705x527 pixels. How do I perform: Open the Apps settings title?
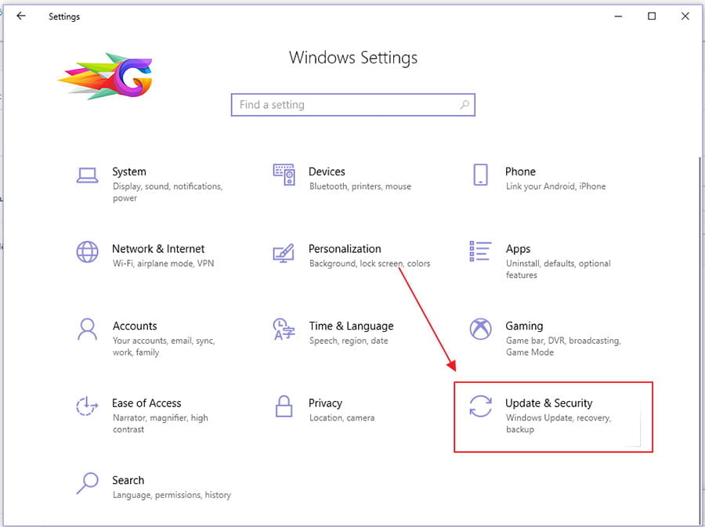tap(518, 249)
